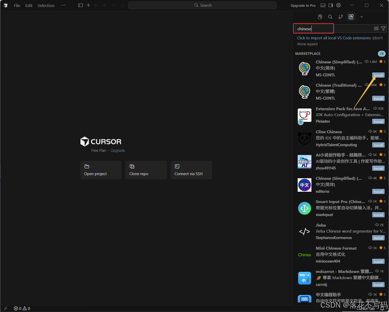Image resolution: width=389 pixels, height=312 pixels.
Task: Click the mdcarrot MD icon
Action: click(x=304, y=278)
